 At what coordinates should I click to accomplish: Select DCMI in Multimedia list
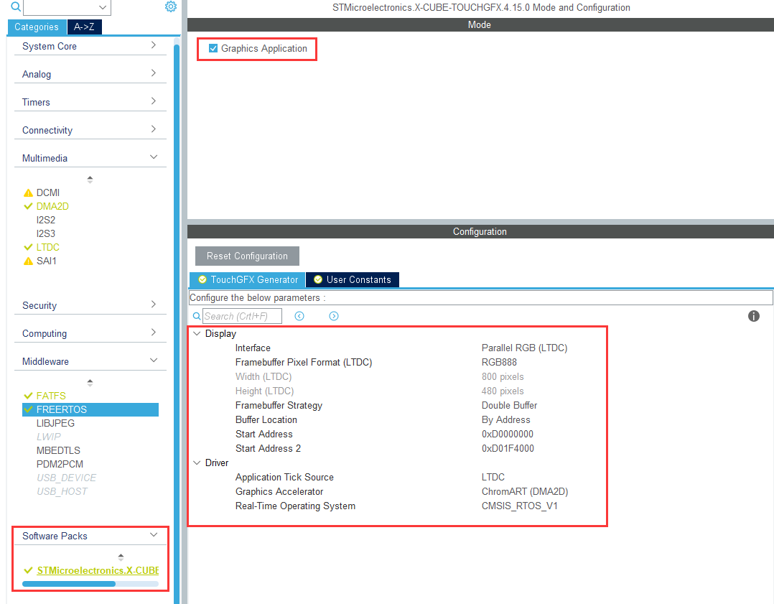coord(48,192)
